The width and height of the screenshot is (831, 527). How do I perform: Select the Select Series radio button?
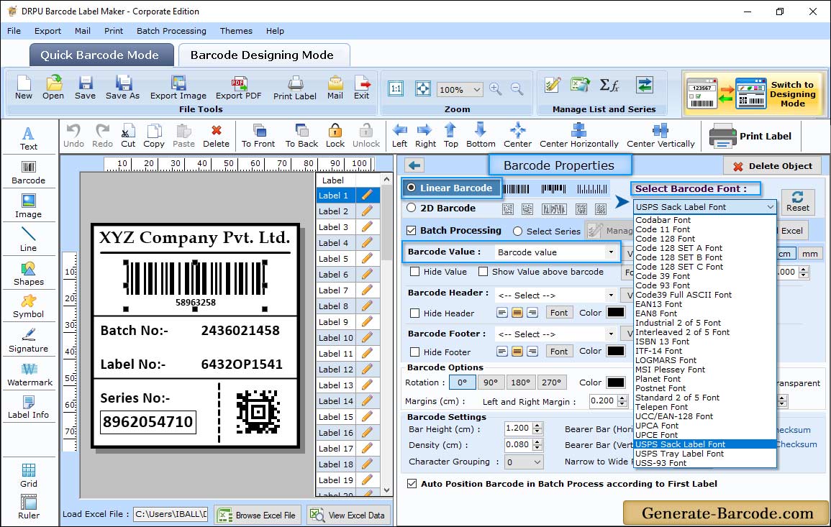pyautogui.click(x=518, y=231)
